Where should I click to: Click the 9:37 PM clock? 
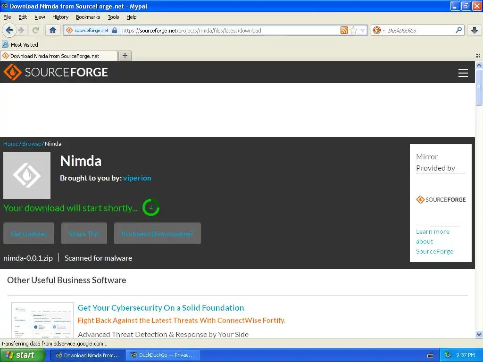[466, 355]
